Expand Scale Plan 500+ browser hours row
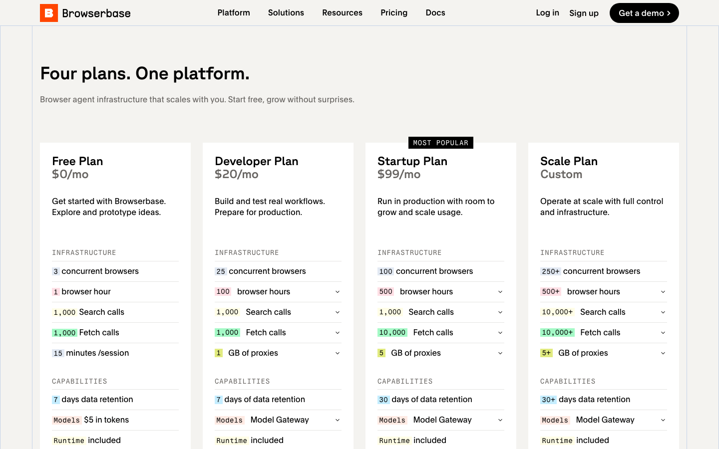 [604, 292]
